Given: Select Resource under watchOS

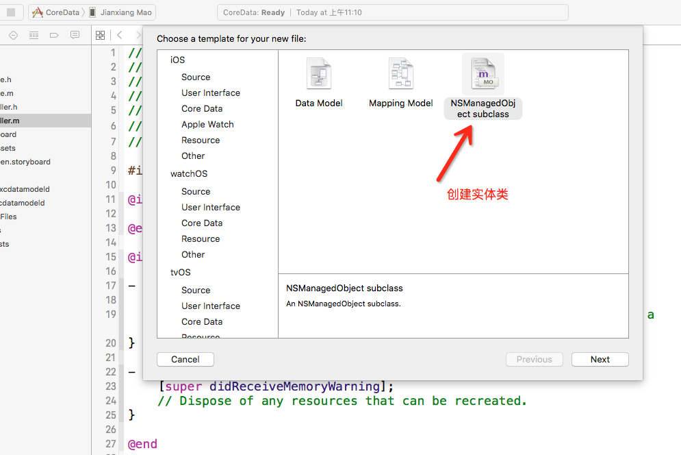Looking at the screenshot, I should tap(201, 239).
